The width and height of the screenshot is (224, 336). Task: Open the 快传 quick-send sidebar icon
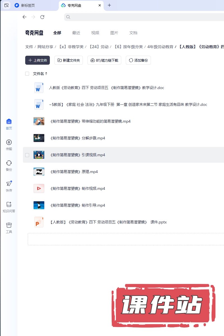(9, 184)
